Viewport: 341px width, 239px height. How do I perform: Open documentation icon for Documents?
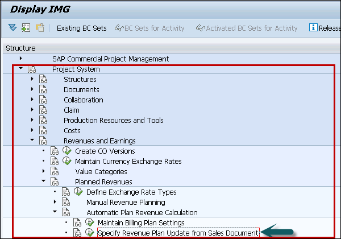point(43,89)
